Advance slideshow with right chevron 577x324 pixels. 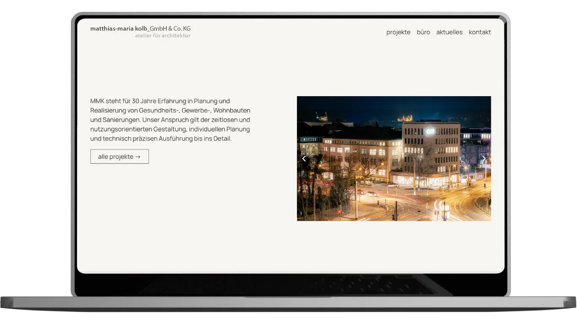tap(484, 159)
